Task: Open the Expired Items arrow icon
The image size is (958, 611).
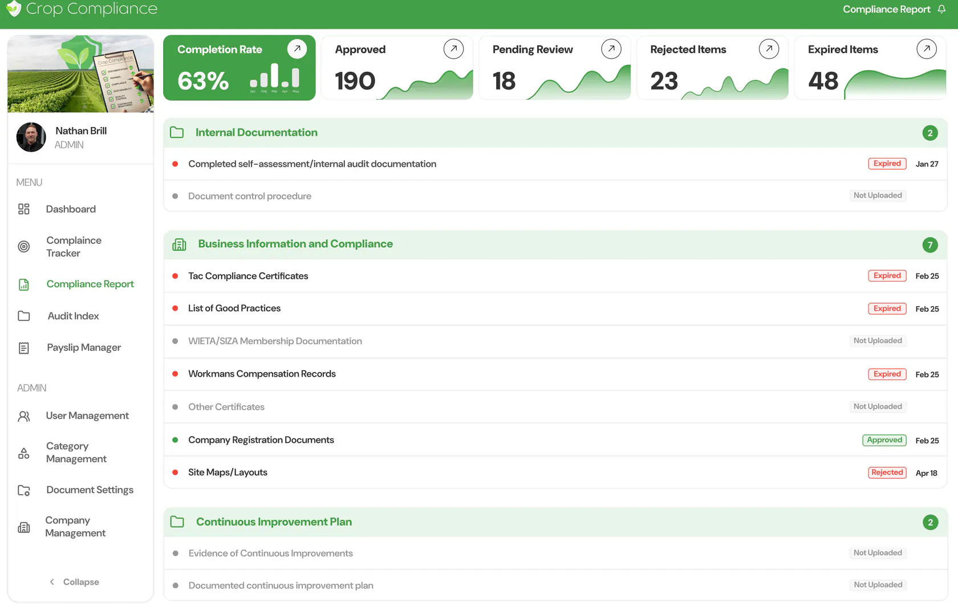Action: click(927, 49)
